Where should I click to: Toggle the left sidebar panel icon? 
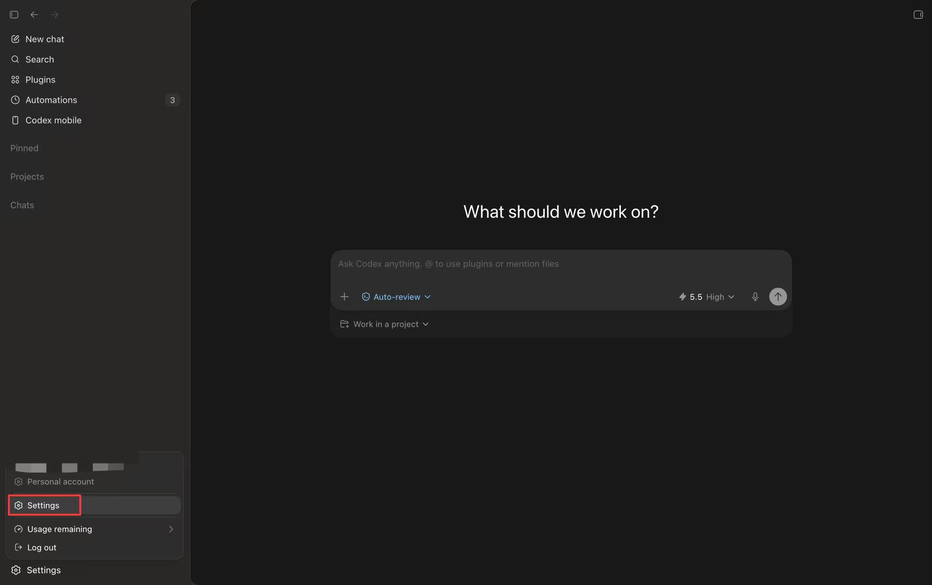tap(14, 15)
